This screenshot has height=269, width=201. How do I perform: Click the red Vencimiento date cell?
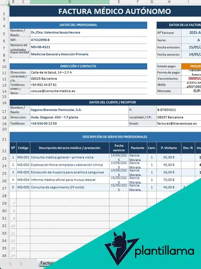pyautogui.click(x=191, y=79)
